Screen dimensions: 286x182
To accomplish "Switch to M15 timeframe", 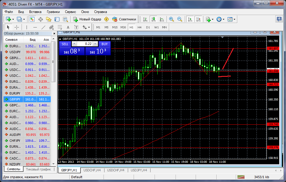I will point(115,27).
